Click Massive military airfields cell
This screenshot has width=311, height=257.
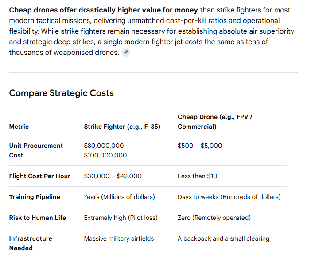point(119,238)
